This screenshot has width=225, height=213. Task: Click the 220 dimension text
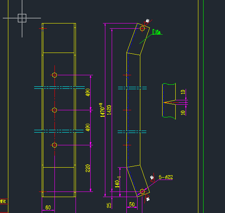[88, 168]
